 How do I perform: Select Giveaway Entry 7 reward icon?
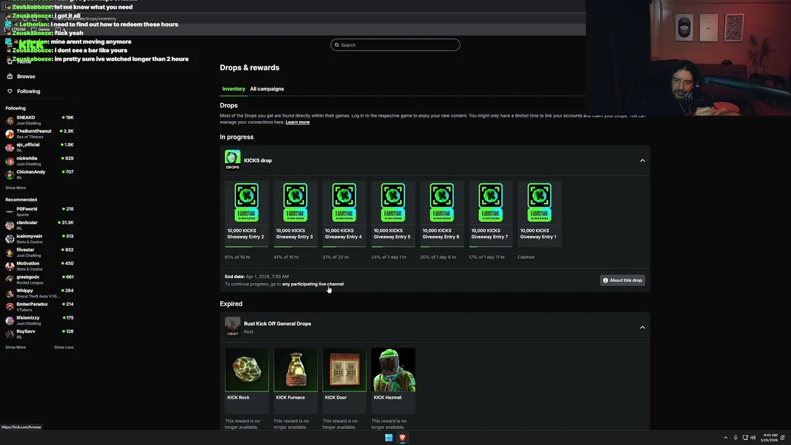pyautogui.click(x=491, y=203)
